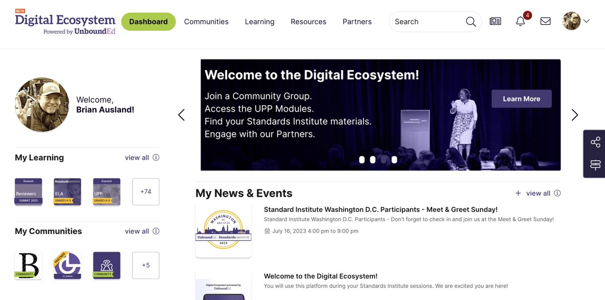Click the Learn More button
Screen dimensions: 605x300
click(521, 99)
